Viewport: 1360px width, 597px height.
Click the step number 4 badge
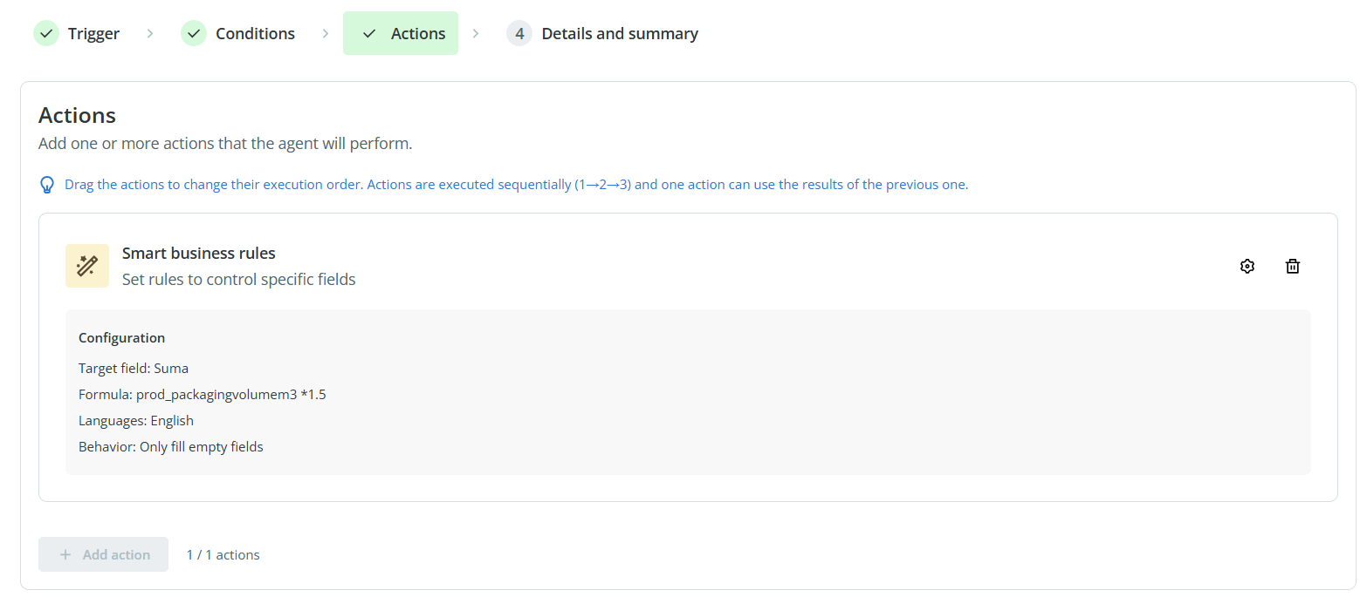coord(519,34)
